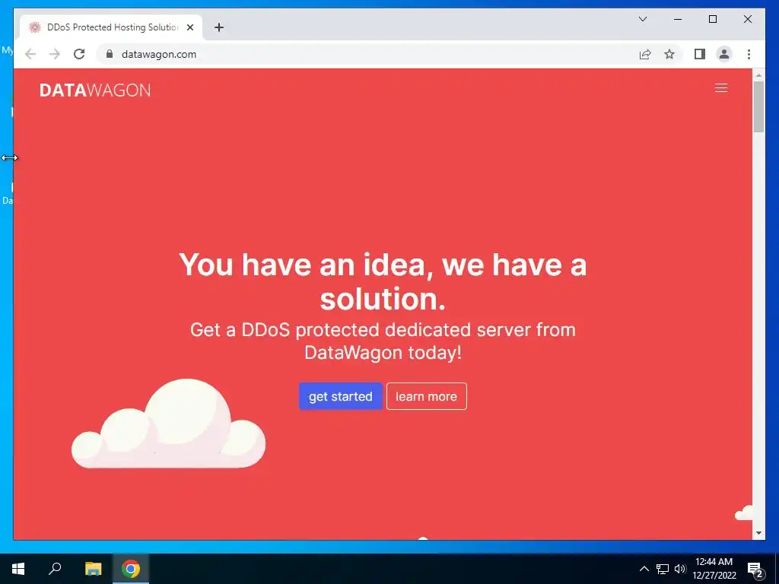The image size is (779, 584).
Task: Open the taskbar clock and date
Action: (x=714, y=569)
